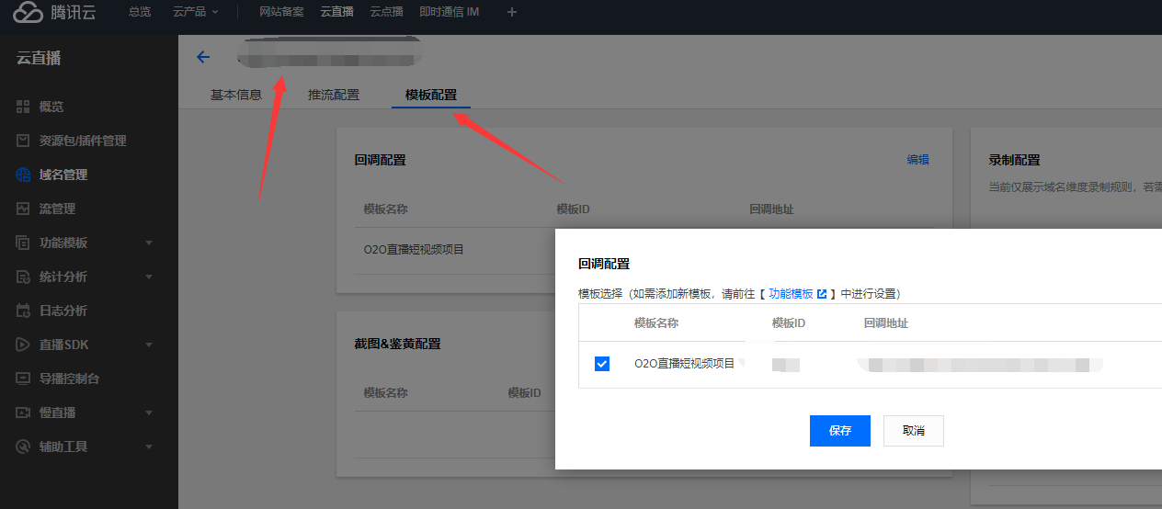Expand the 统计分析 submenu arrow
1162x509 pixels.
pyautogui.click(x=149, y=277)
